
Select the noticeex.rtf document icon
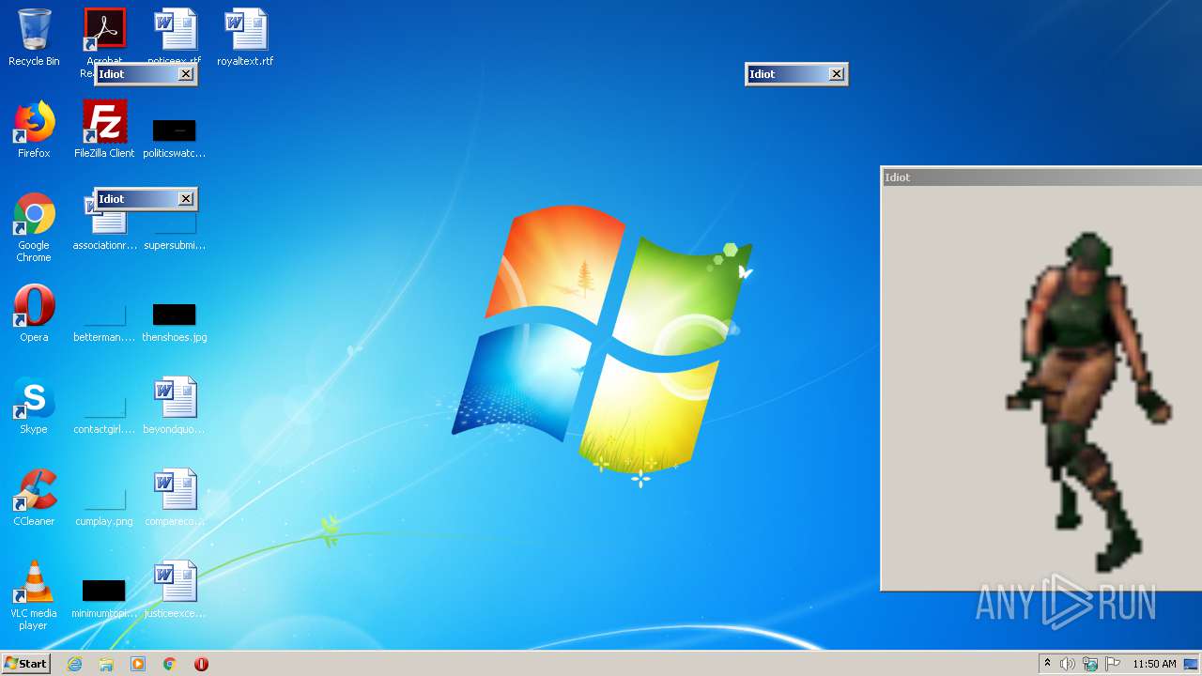(x=175, y=32)
